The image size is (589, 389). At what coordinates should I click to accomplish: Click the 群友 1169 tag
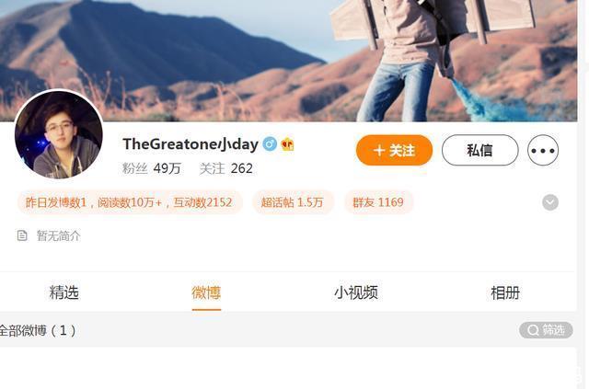click(x=378, y=202)
